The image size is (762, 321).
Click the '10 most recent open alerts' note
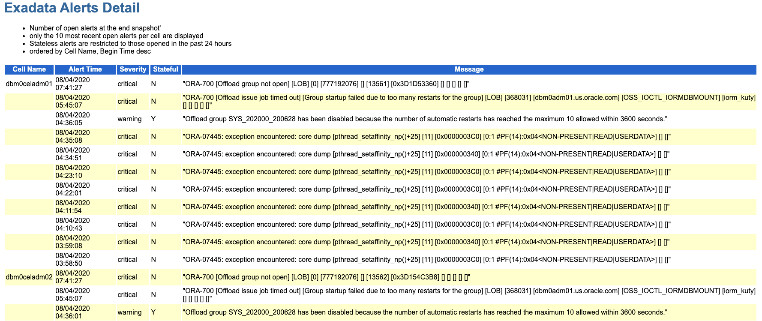[x=117, y=36]
